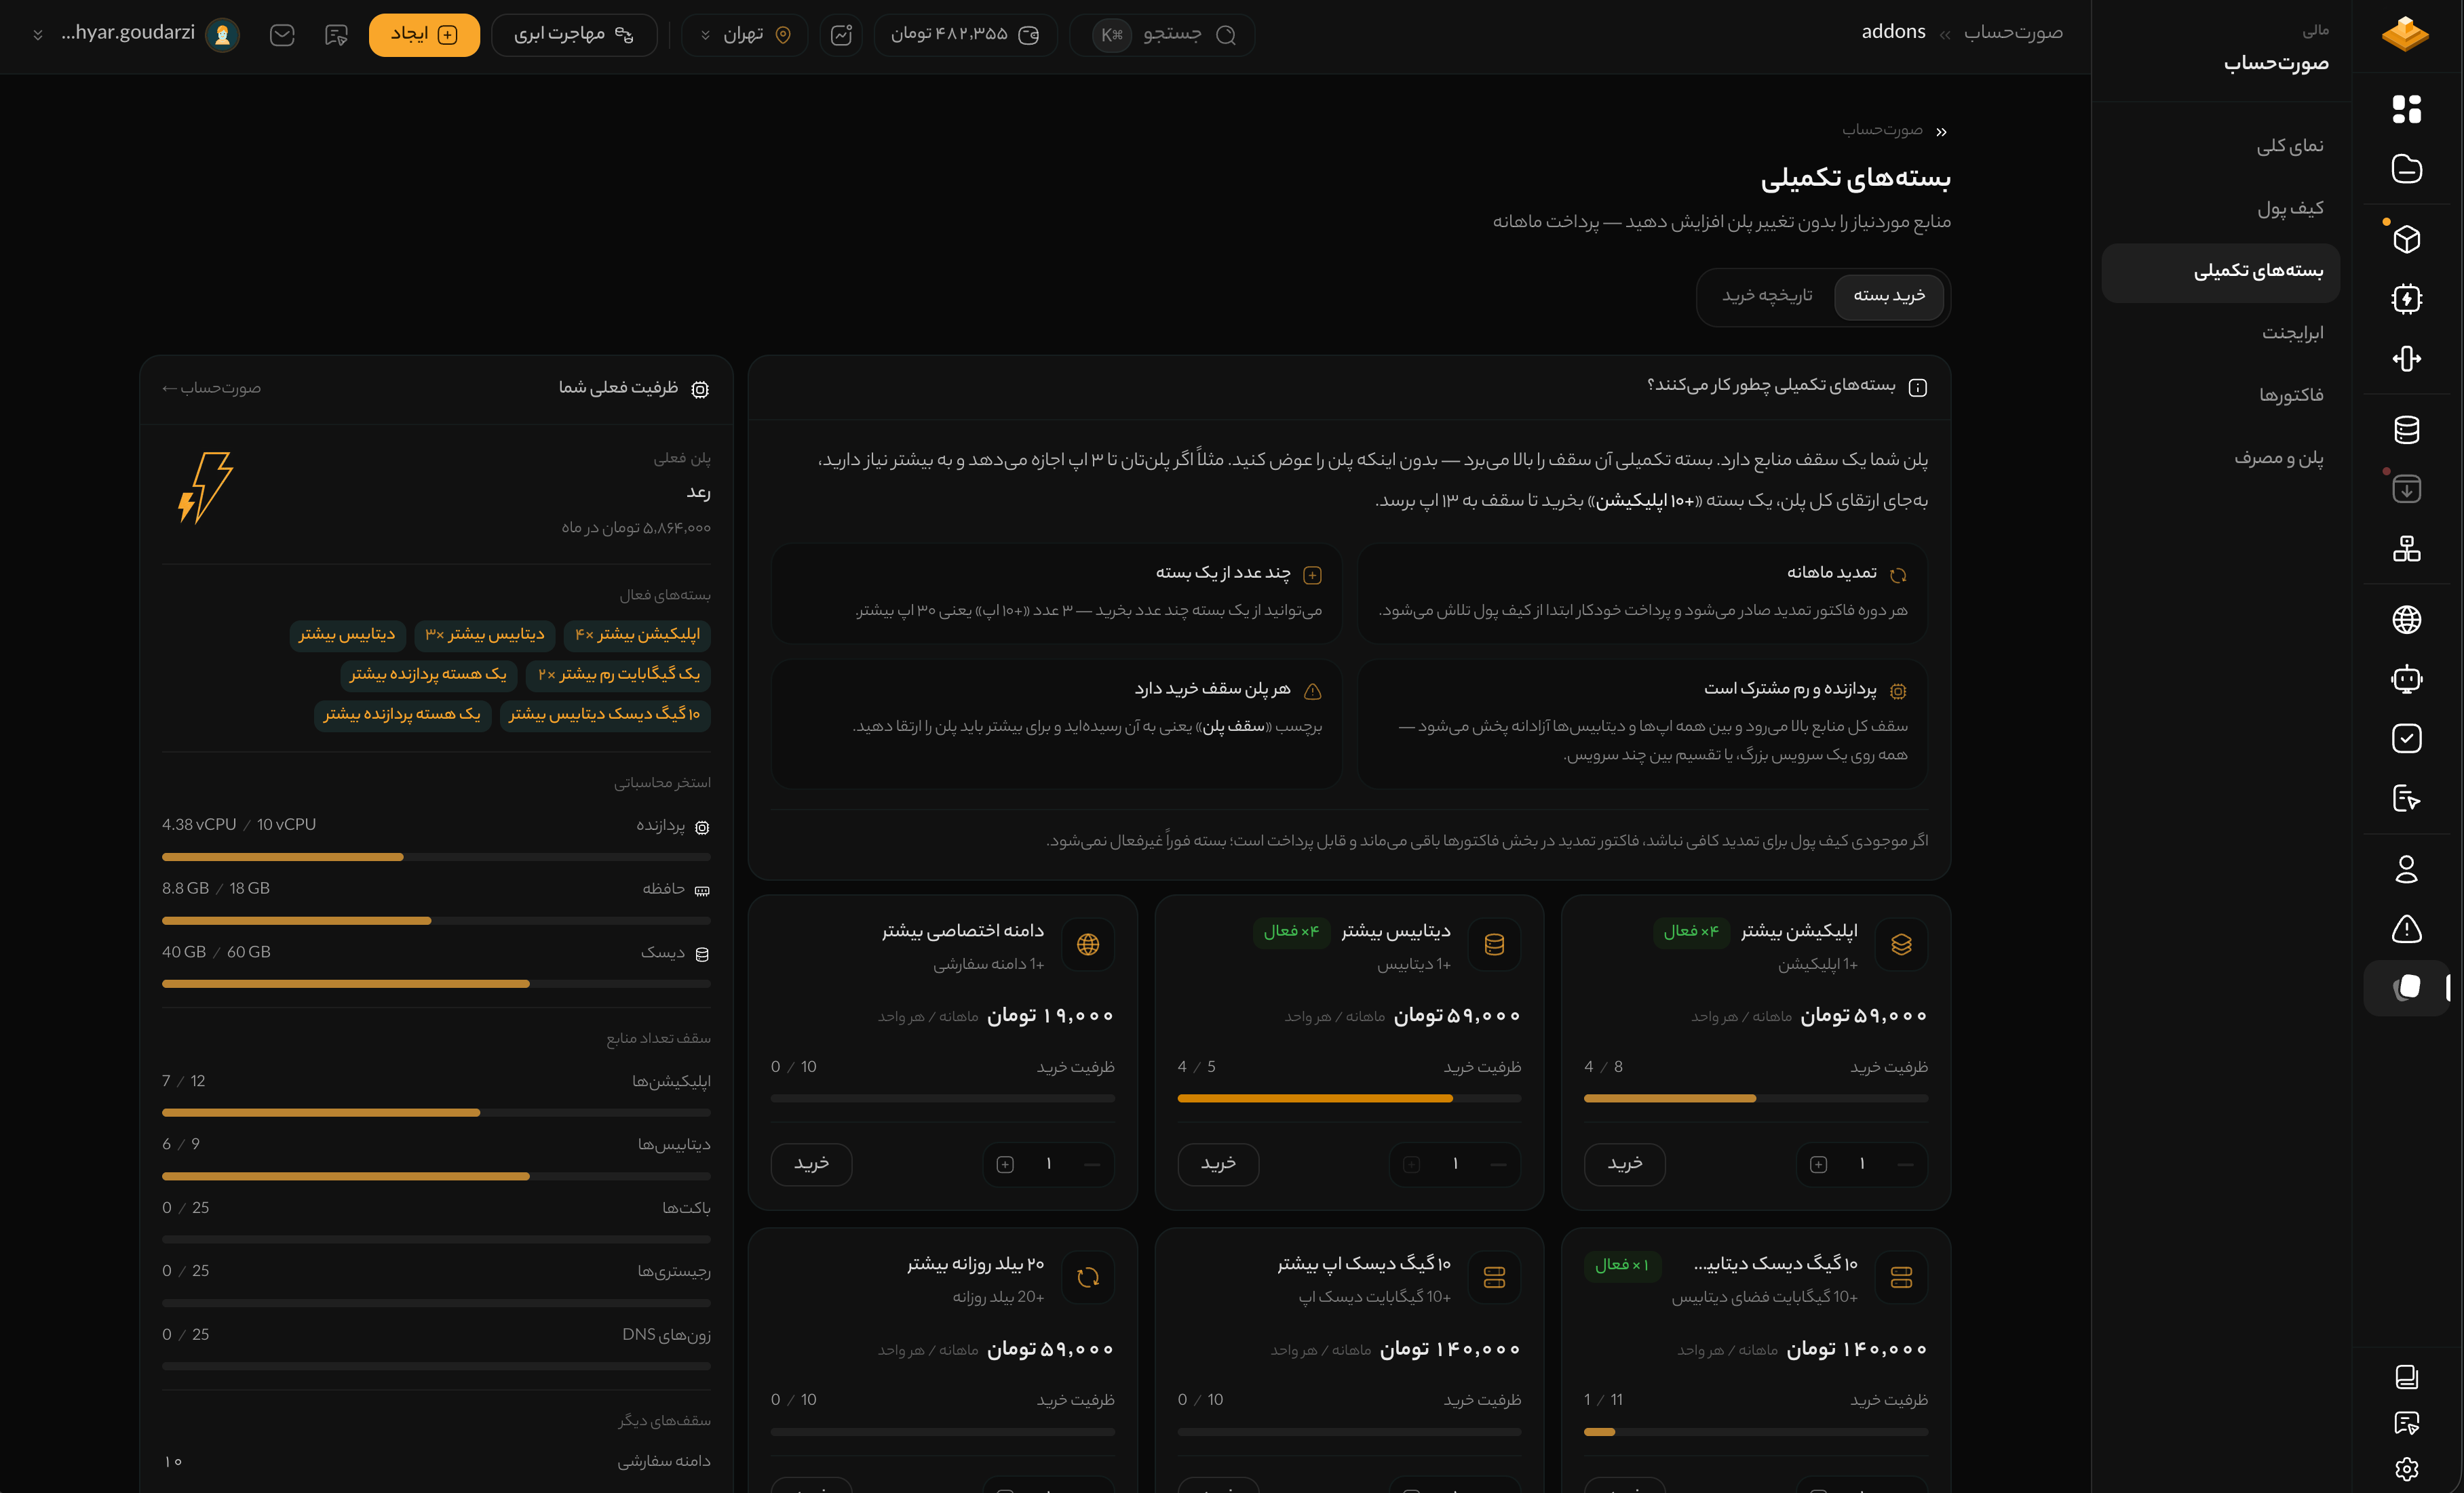Screen dimensions: 2464x1493
Task: Follow the صورت‌حساب link in capacity panel
Action: coord(211,388)
